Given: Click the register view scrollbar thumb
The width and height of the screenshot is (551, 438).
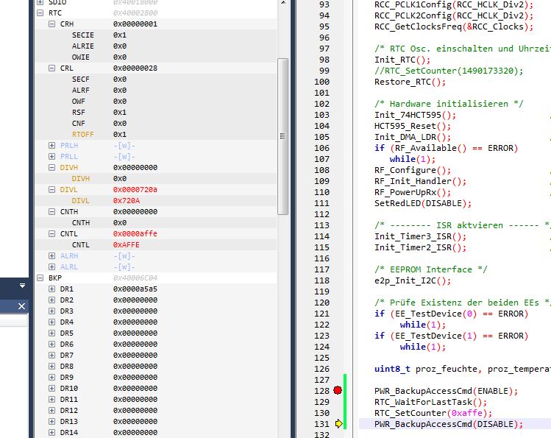Looking at the screenshot, I should [282, 136].
